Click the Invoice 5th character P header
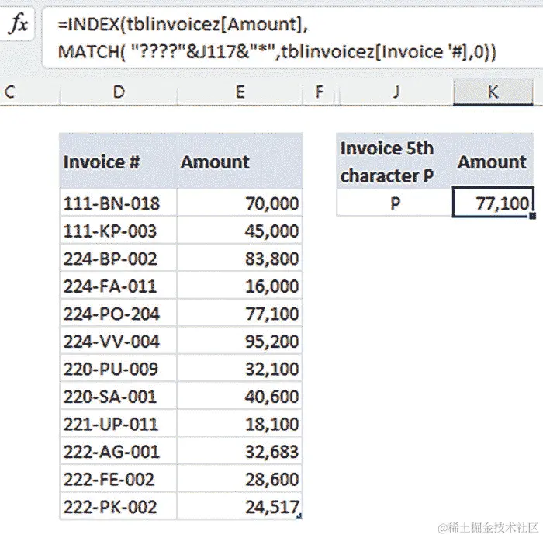This screenshot has height=538, width=543. 394,161
